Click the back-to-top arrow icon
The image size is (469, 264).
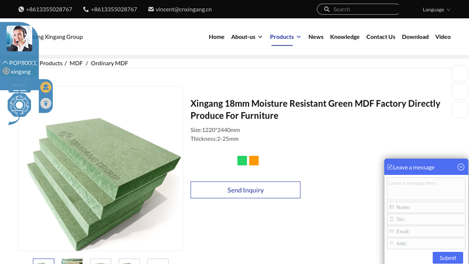tap(46, 103)
